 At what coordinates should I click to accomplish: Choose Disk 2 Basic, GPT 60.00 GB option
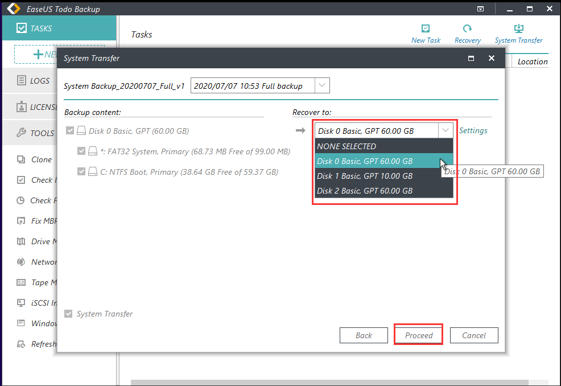pyautogui.click(x=384, y=191)
